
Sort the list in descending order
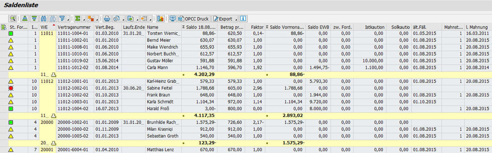point(34,19)
